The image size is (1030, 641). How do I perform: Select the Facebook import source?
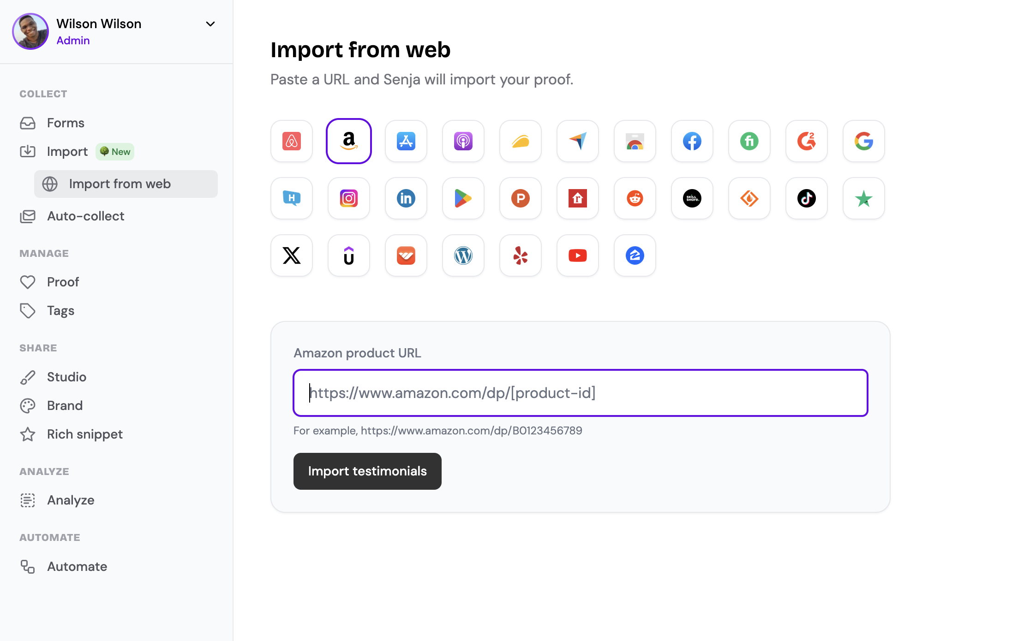click(692, 141)
